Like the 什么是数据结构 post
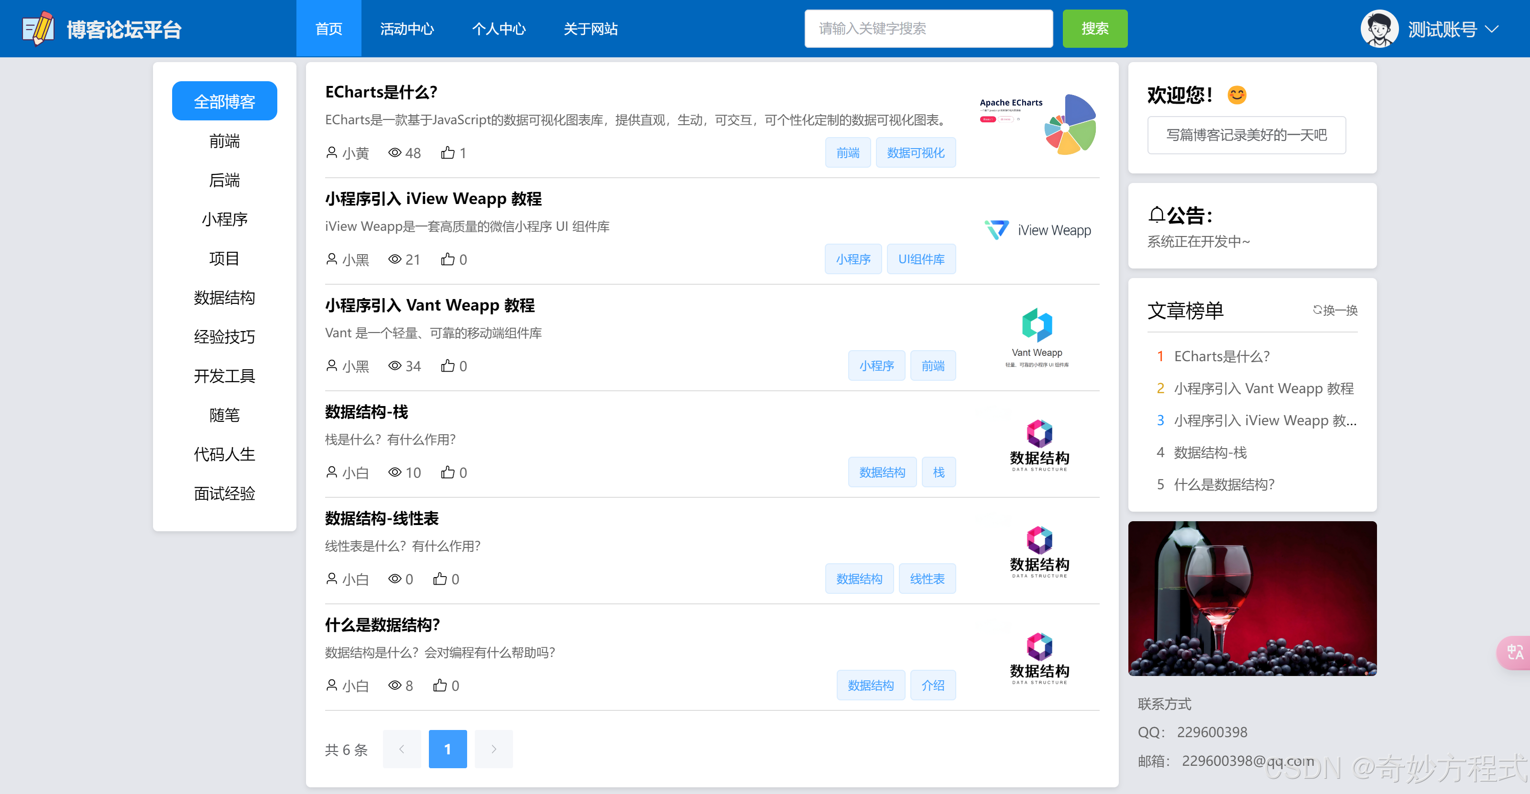 click(439, 685)
